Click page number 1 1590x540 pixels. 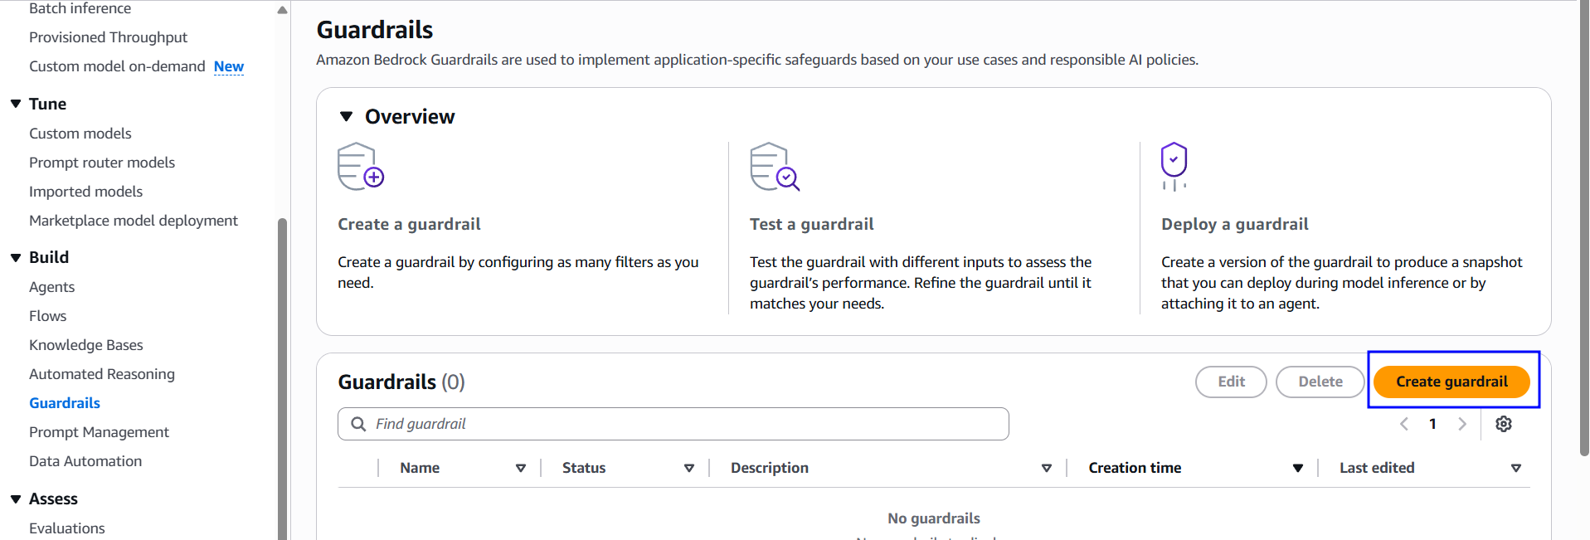1432,424
